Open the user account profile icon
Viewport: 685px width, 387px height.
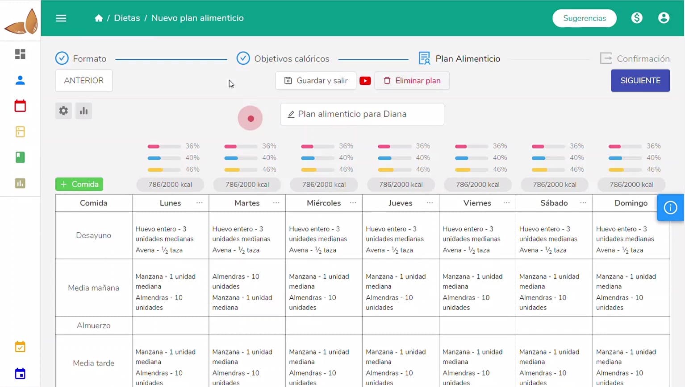(x=664, y=18)
